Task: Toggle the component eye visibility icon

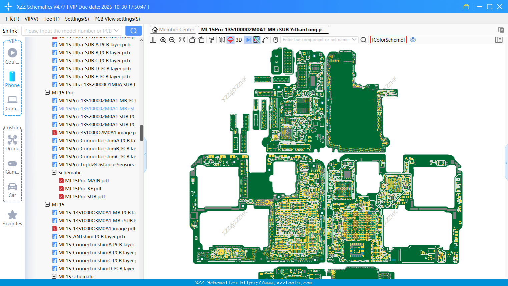Action: point(413,40)
